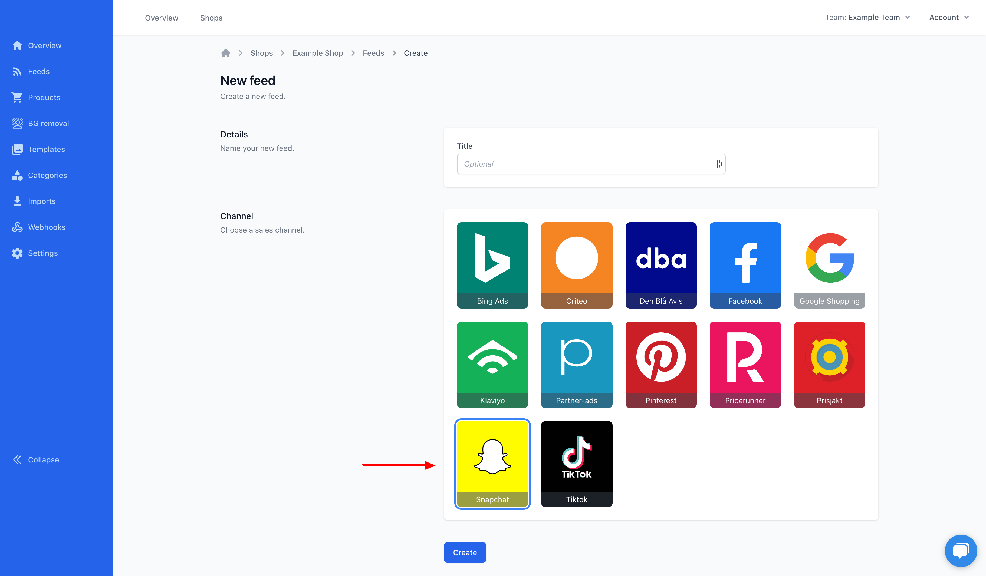Image resolution: width=986 pixels, height=576 pixels.
Task: Click the breadcrumb home icon
Action: point(226,53)
